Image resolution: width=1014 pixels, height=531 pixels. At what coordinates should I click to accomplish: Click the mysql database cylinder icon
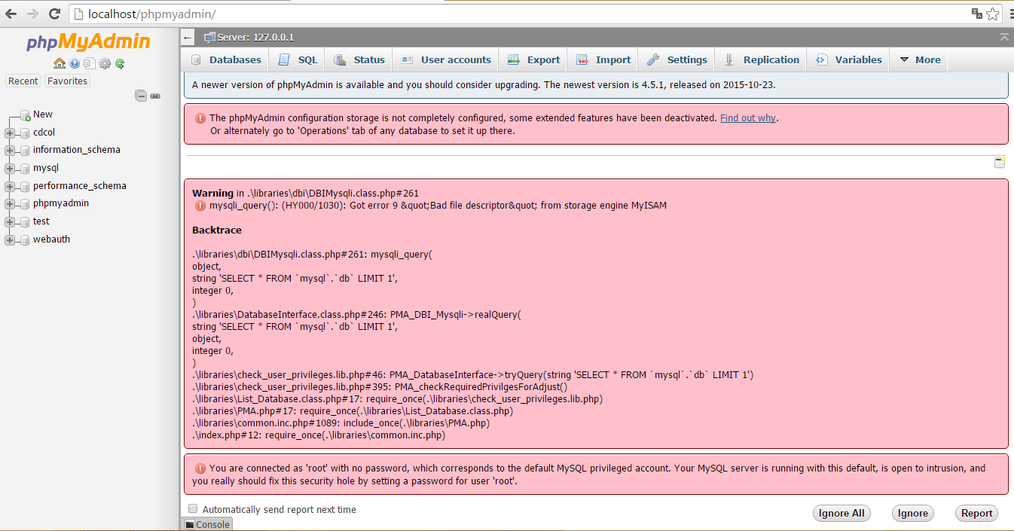[x=26, y=169]
